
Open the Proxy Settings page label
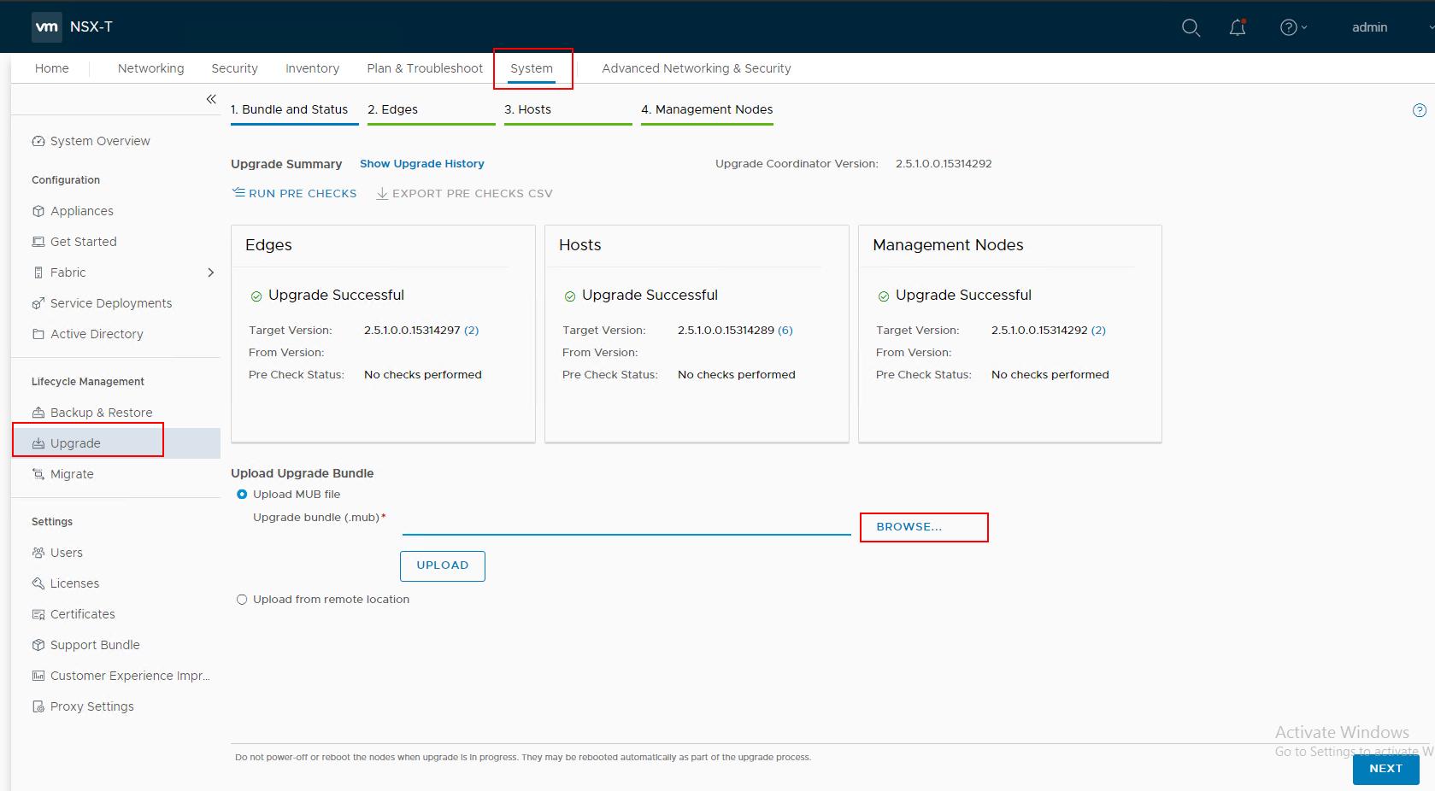coord(92,706)
